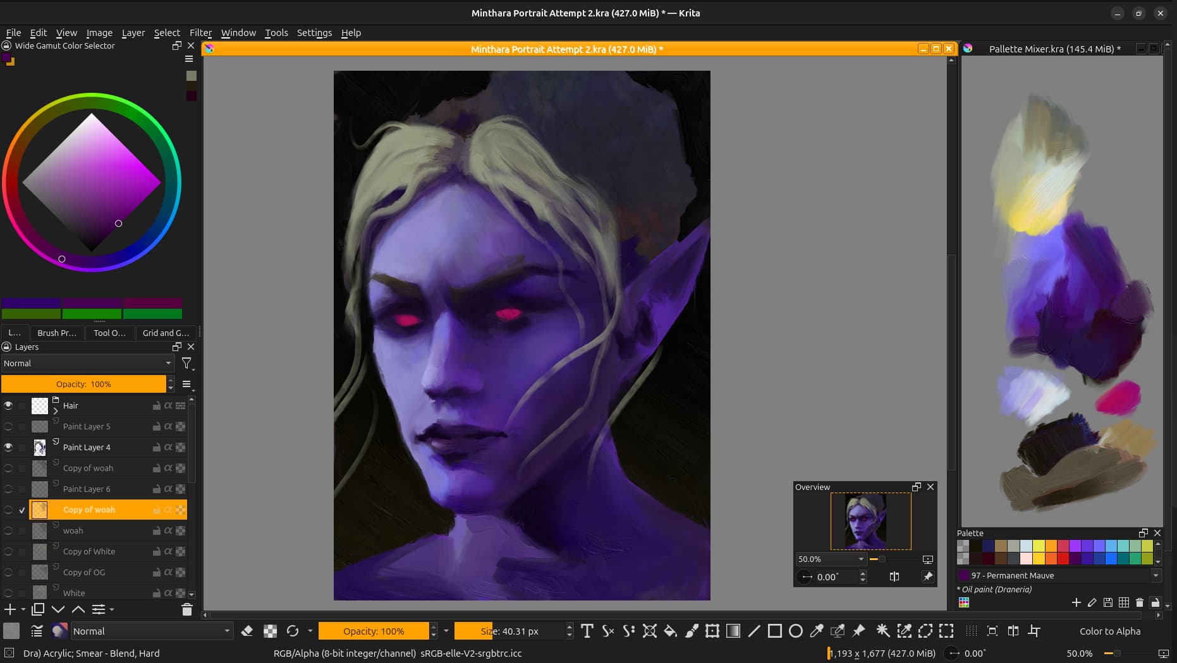Screen dimensions: 1177x663
Task: Duplicate the selected layer
Action: (x=38, y=609)
